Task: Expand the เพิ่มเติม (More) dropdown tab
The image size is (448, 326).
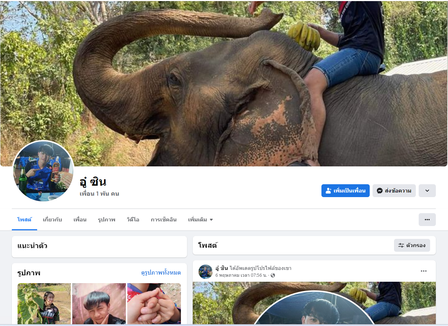Action: click(x=200, y=220)
